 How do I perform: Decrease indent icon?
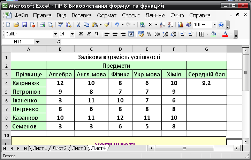(x=183, y=34)
